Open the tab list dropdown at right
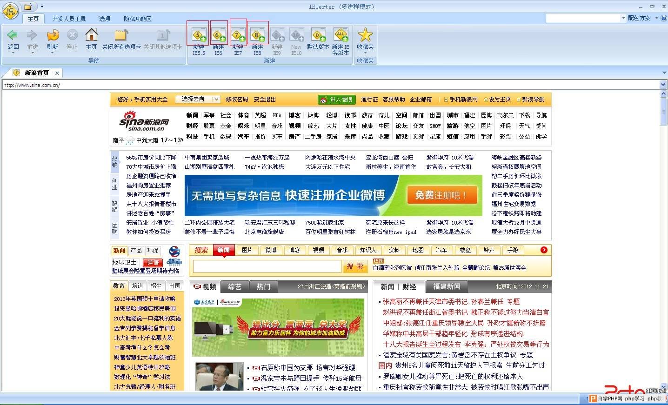This screenshot has width=668, height=405. coord(663,73)
